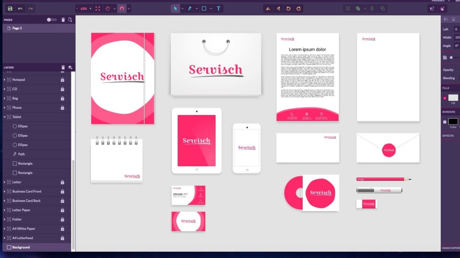Expand the Bag layer group

4,98
